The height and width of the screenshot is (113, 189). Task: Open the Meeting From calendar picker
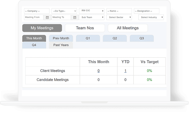tap(47, 17)
